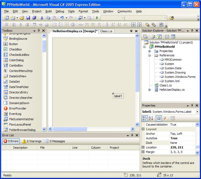Viewport: 201px width, 179px height.
Task: Select the label1 control on the form
Action: pyautogui.click(x=118, y=96)
